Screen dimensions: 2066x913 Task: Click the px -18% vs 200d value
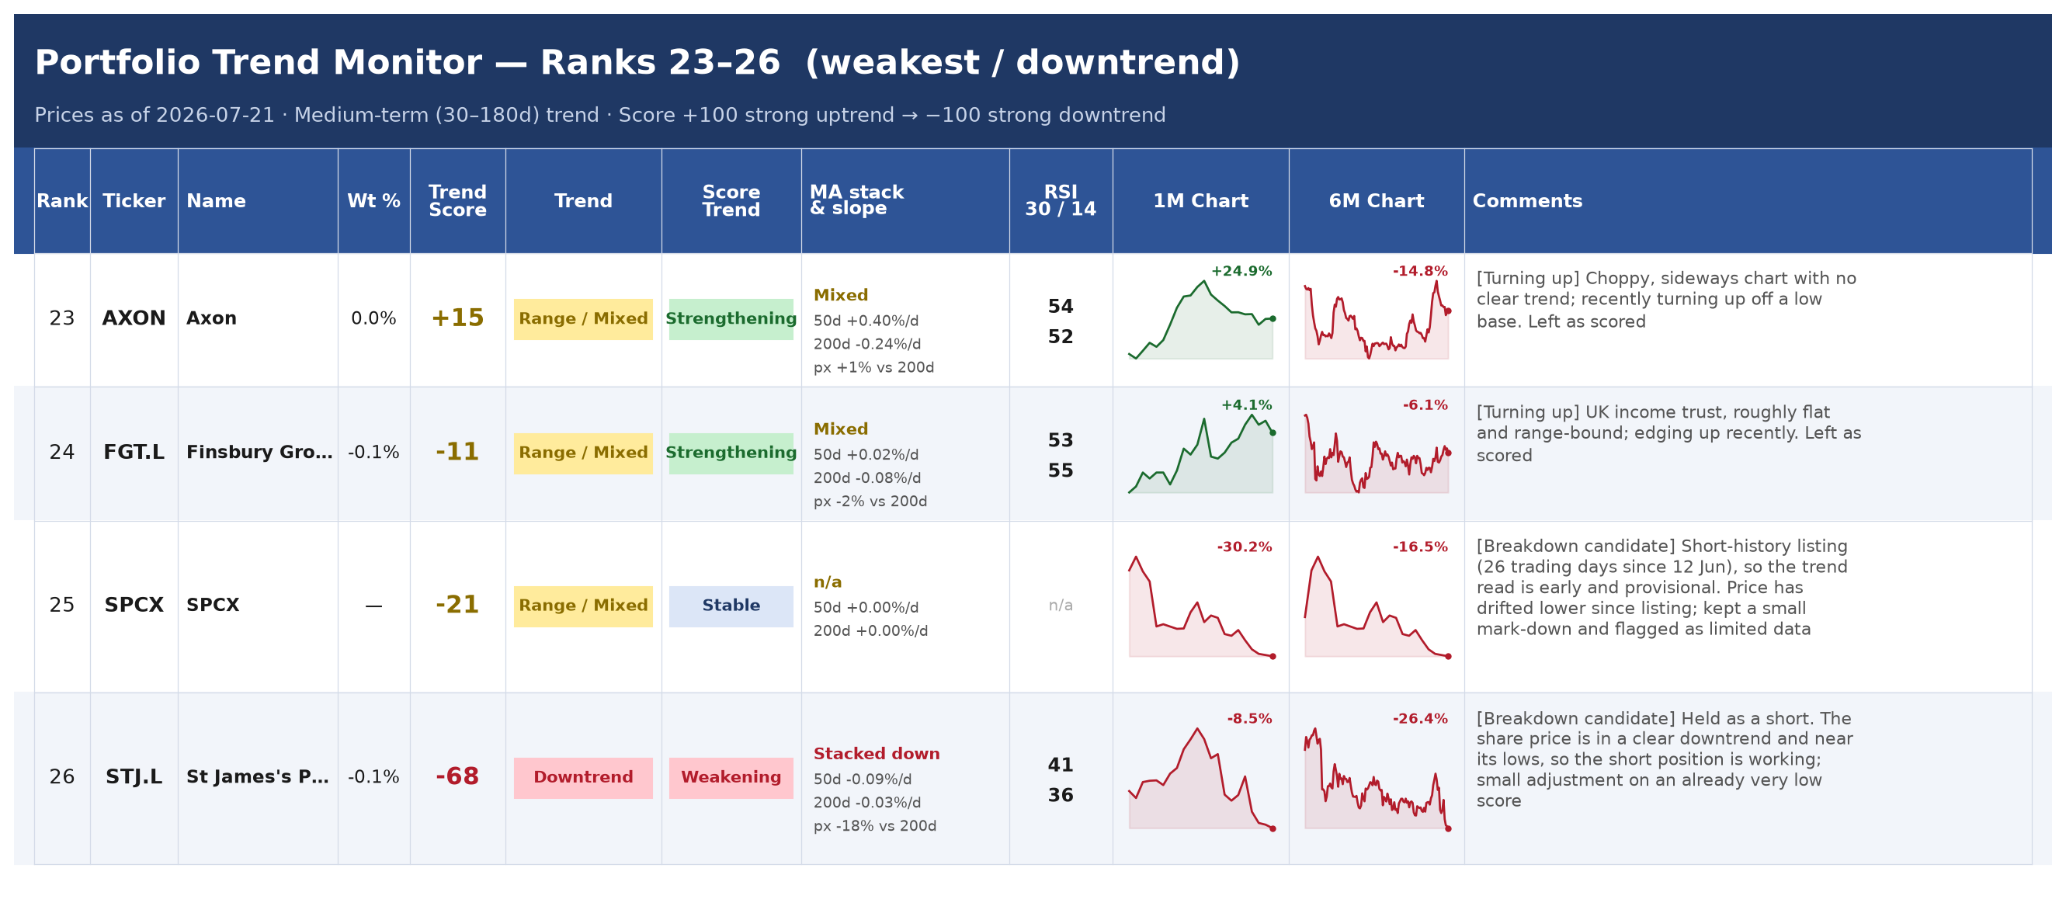(875, 825)
